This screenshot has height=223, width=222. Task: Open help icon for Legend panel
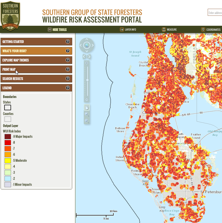coord(68,88)
